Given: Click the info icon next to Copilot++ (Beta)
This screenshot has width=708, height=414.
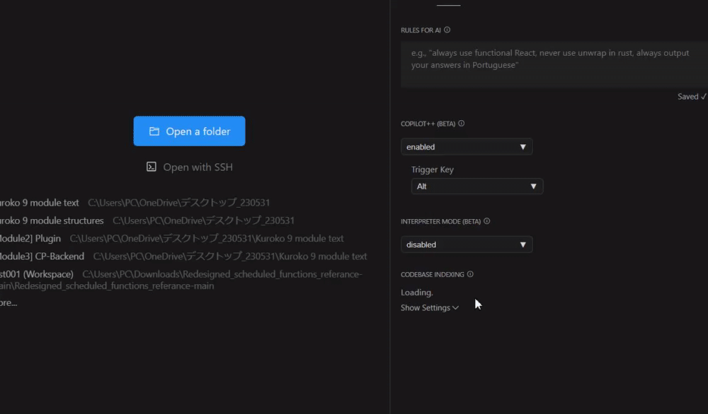Looking at the screenshot, I should click(x=461, y=124).
